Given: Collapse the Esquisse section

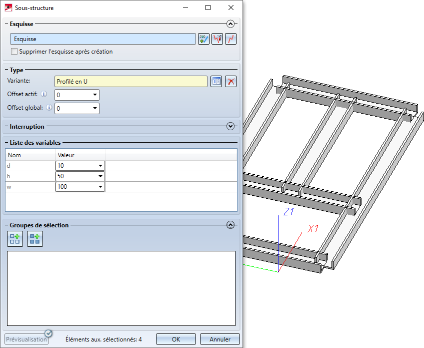Looking at the screenshot, I should [230, 24].
